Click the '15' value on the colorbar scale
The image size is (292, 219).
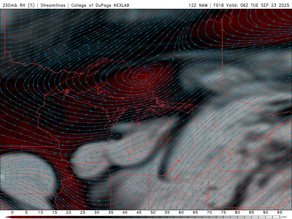[54, 212]
